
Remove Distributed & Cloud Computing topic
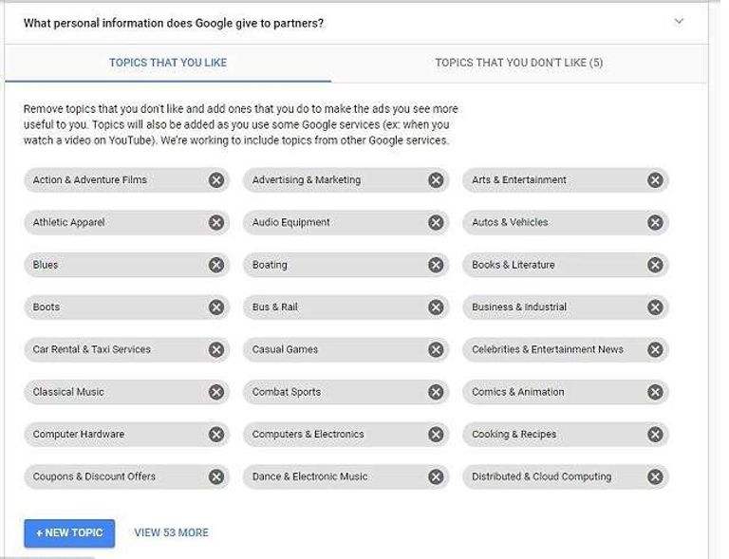click(x=655, y=477)
